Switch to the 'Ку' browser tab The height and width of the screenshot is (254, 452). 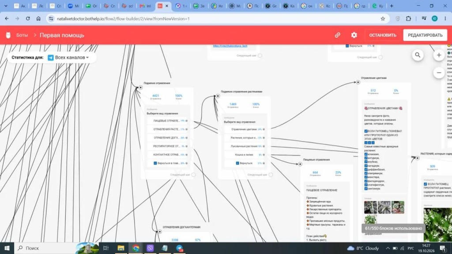378,6
